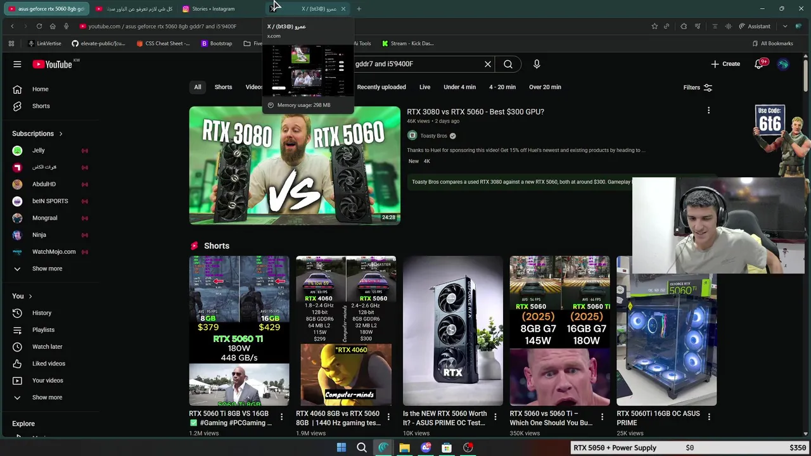Open the Bootstrap bookmark
The image size is (811, 456).
216,44
